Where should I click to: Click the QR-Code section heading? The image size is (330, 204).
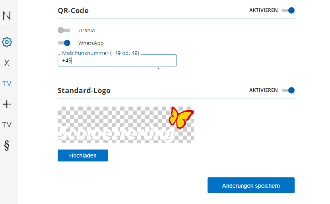pos(73,11)
